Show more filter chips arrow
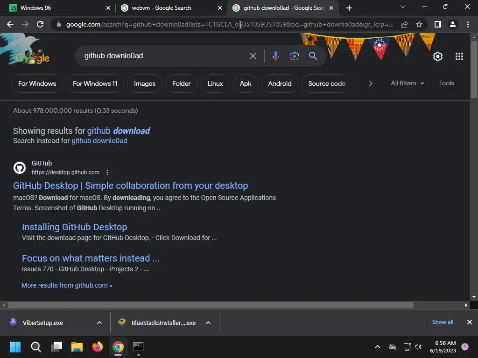This screenshot has width=478, height=358. [370, 83]
